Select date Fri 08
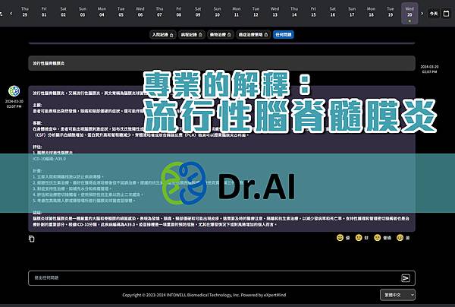 pos(179,12)
